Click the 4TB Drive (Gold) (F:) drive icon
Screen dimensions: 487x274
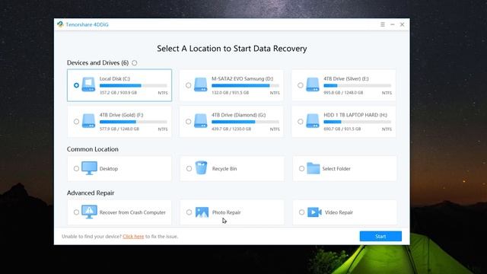pos(88,121)
